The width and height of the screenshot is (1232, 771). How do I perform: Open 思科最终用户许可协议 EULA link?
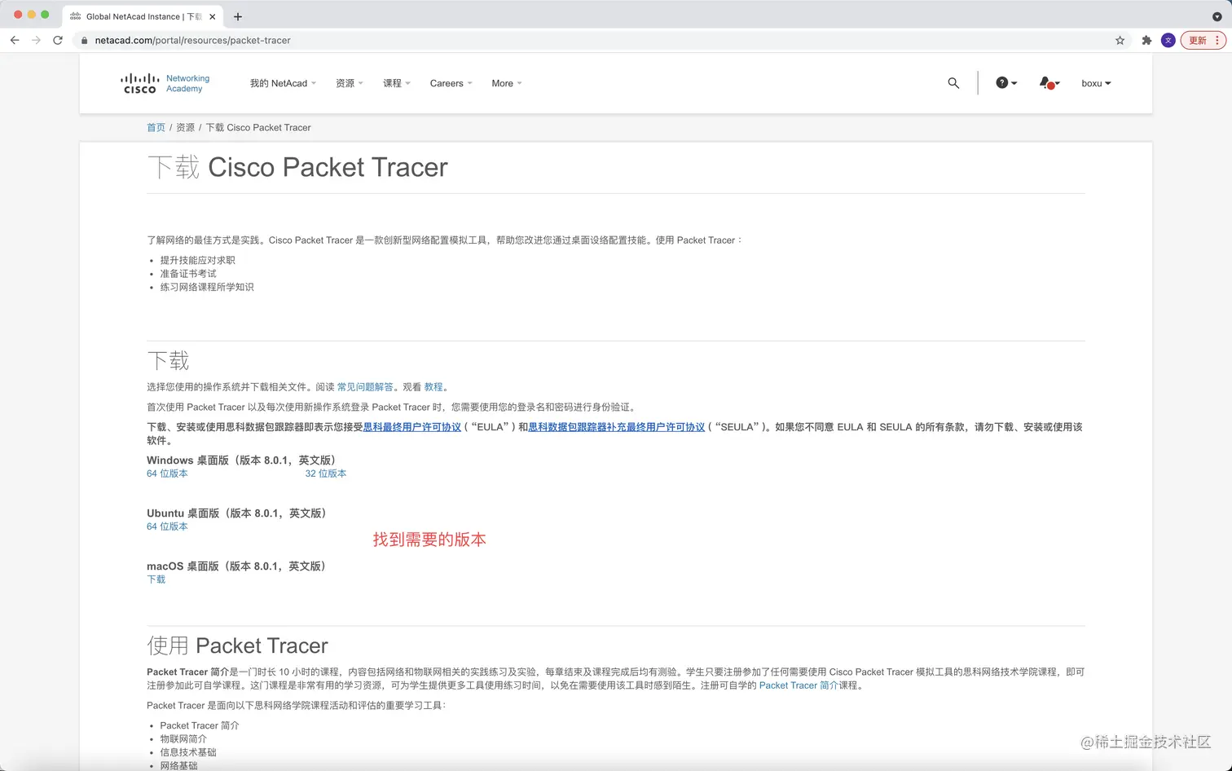[412, 427]
